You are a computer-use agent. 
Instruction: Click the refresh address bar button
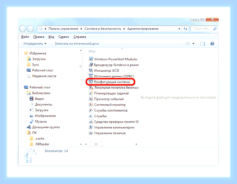(x=185, y=29)
